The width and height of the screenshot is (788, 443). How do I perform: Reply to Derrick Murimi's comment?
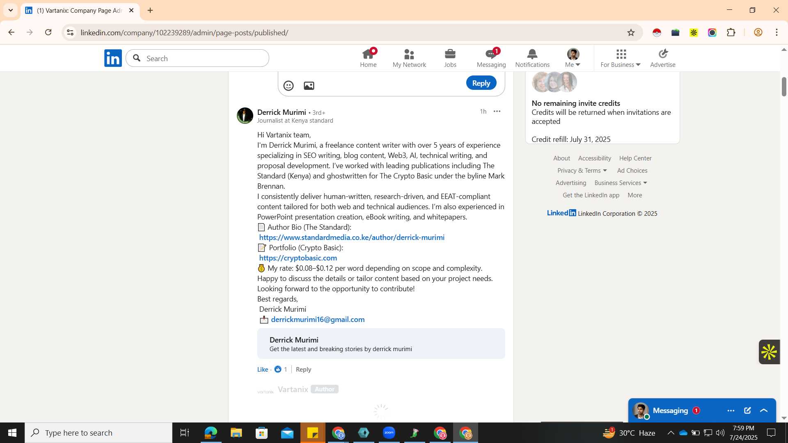pyautogui.click(x=303, y=369)
